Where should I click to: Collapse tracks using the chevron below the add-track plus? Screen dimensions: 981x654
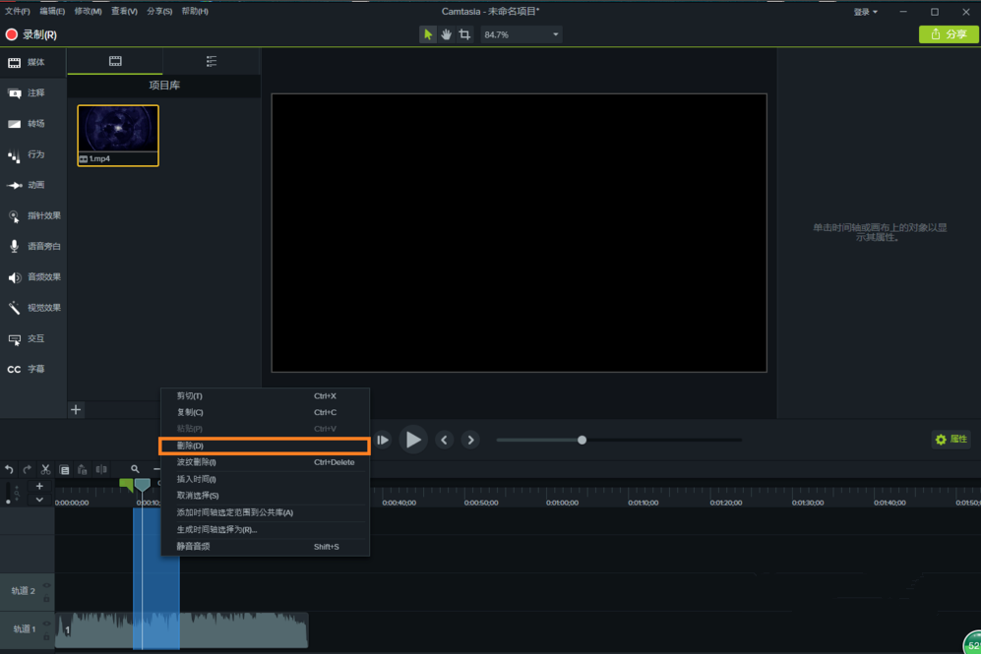39,500
